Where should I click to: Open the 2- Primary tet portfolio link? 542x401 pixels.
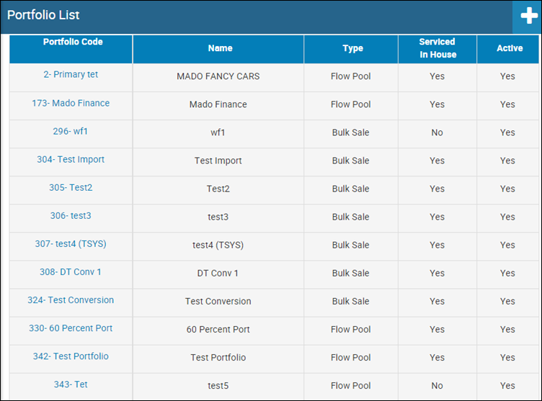click(x=71, y=75)
